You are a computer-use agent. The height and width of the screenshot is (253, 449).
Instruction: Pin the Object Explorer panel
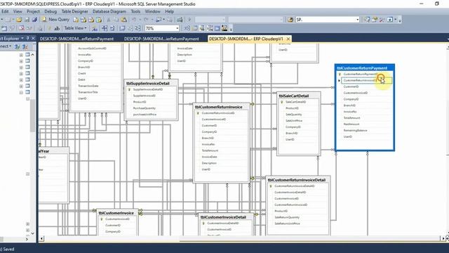28,38
